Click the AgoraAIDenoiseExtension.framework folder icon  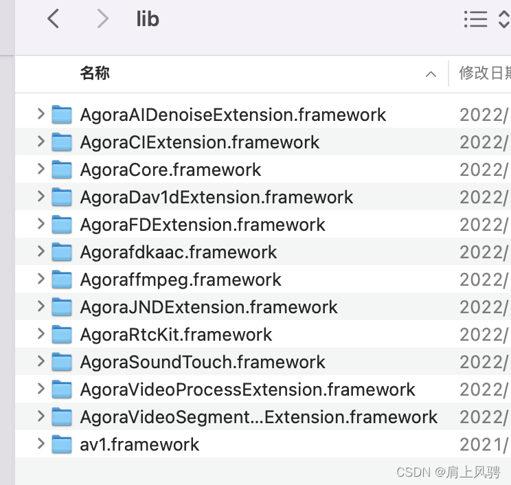[x=62, y=115]
